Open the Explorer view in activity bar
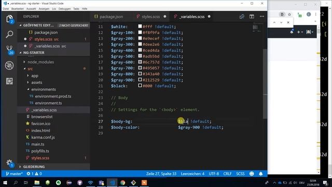This screenshot has height=187, width=332. pos(9,19)
